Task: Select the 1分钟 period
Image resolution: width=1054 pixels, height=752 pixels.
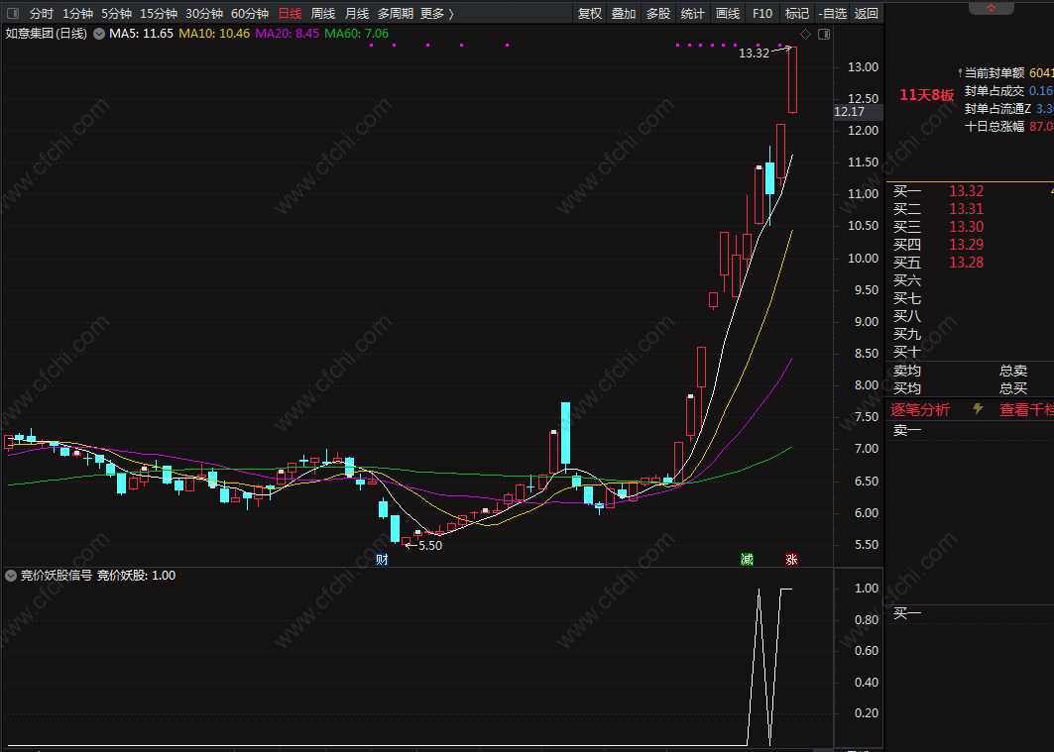Action: (78, 14)
